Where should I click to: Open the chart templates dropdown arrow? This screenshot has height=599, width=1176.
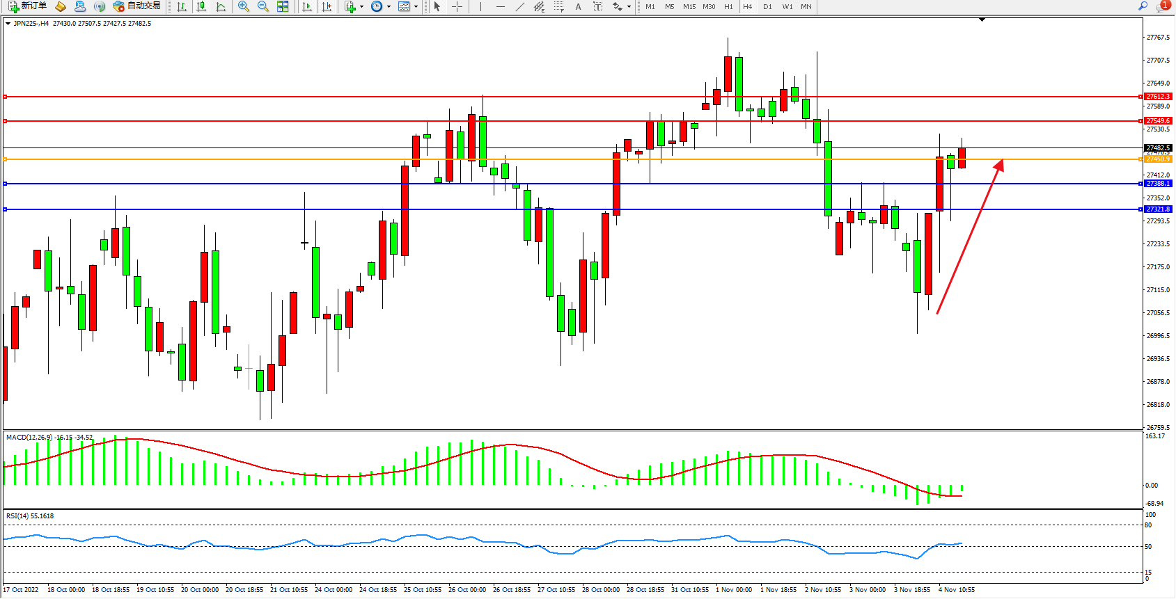(x=416, y=7)
